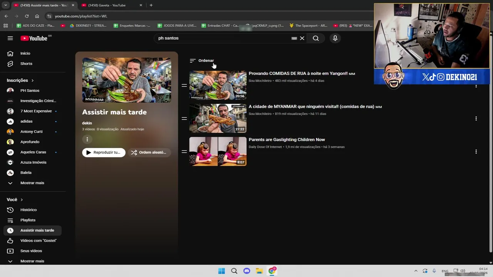Screen dimensions: 493x277
Task: Expand the Inscrições section arrow
Action: [32, 80]
